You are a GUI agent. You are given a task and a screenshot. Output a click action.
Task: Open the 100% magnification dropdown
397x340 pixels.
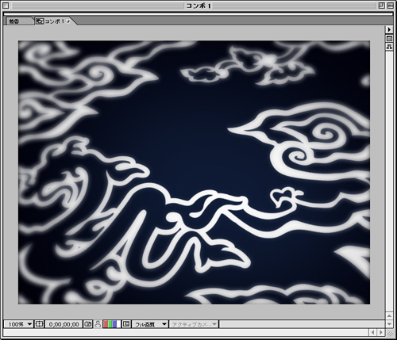[18, 324]
